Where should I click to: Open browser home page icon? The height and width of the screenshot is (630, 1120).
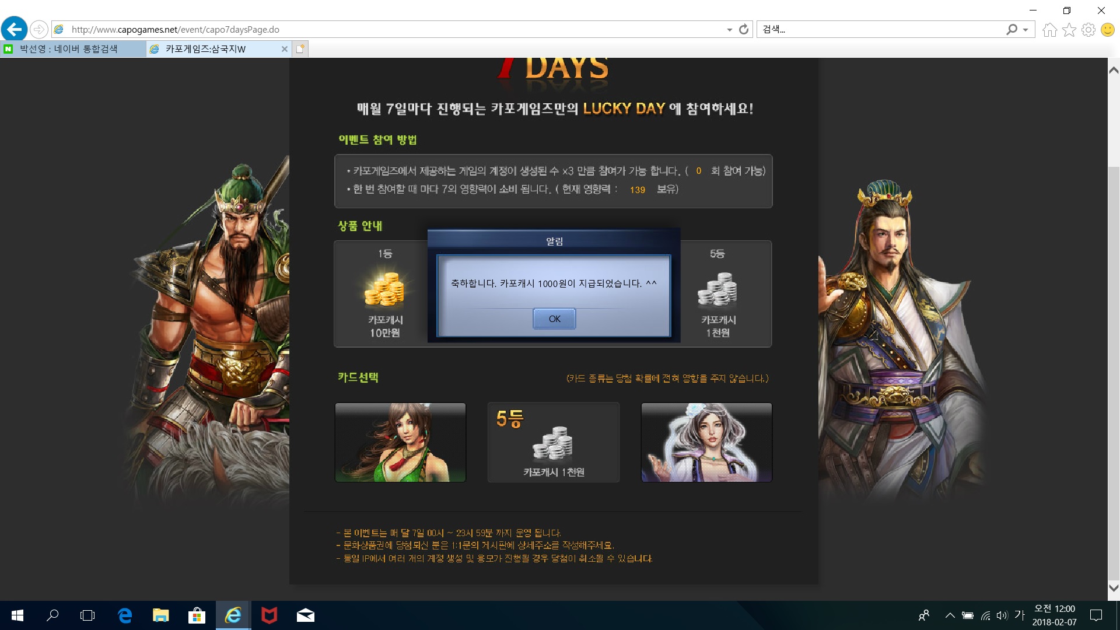[1050, 30]
